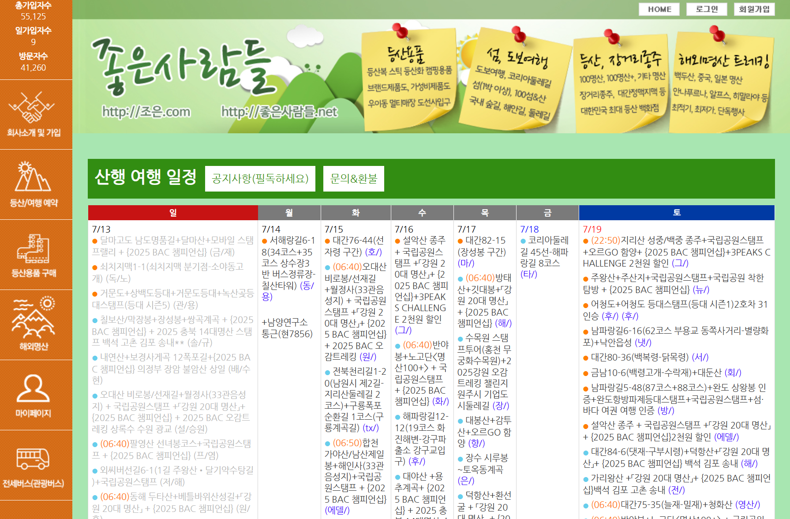Click the 산행 여행 일정 heading

coord(146,177)
